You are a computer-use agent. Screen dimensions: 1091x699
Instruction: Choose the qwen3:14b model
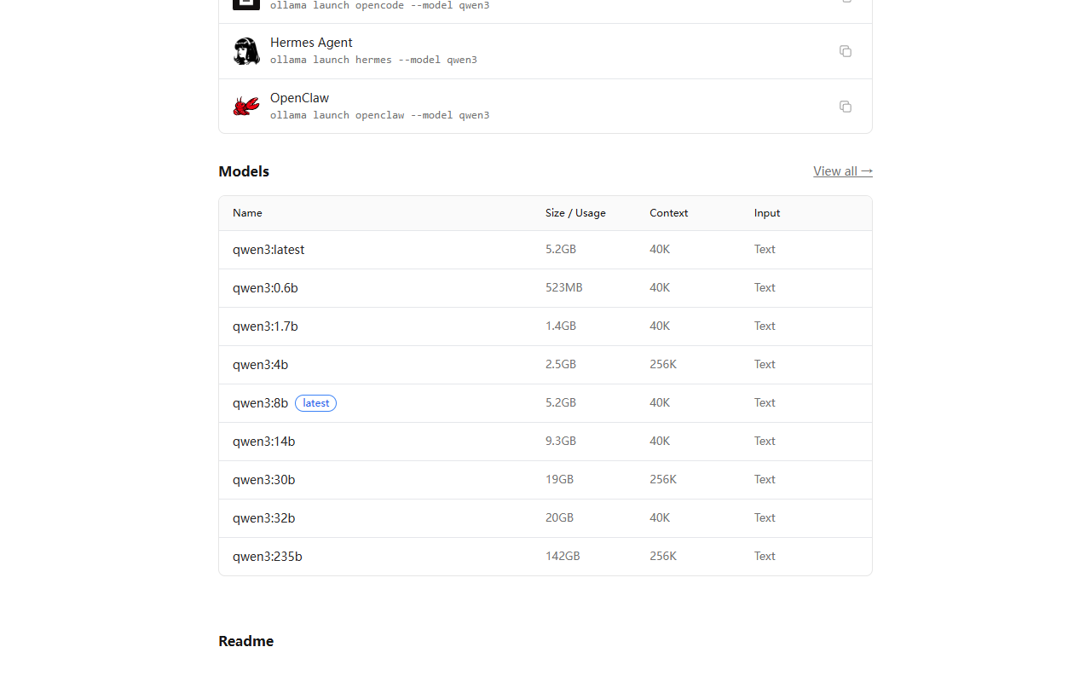tap(263, 442)
